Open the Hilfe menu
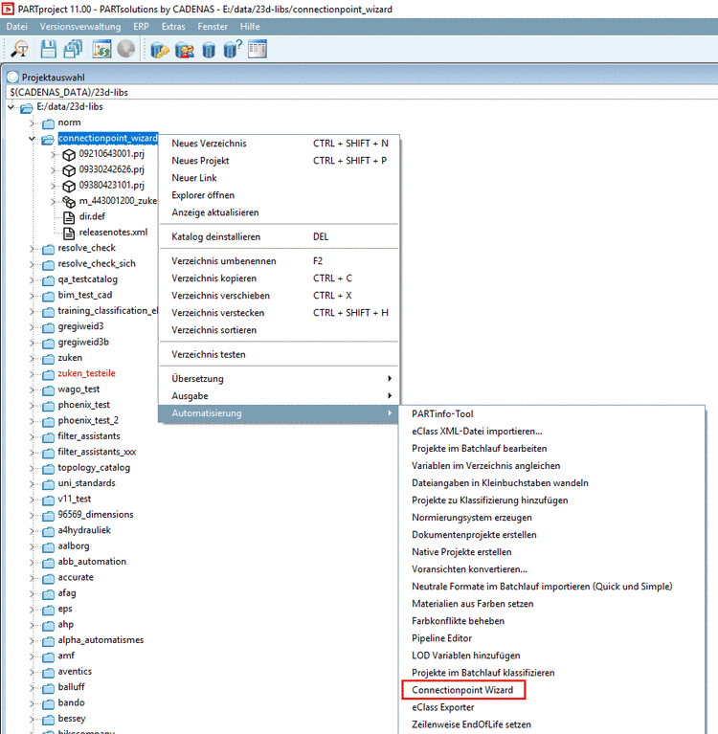 [x=250, y=27]
